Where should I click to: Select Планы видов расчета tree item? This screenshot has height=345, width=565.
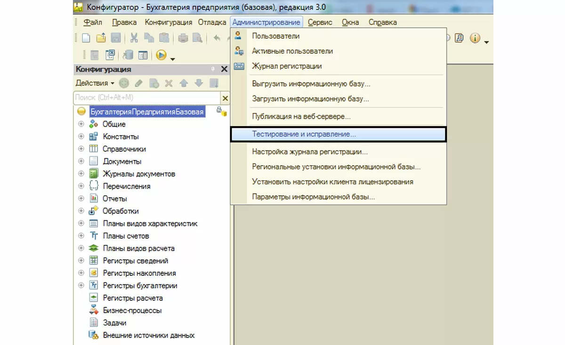click(138, 249)
